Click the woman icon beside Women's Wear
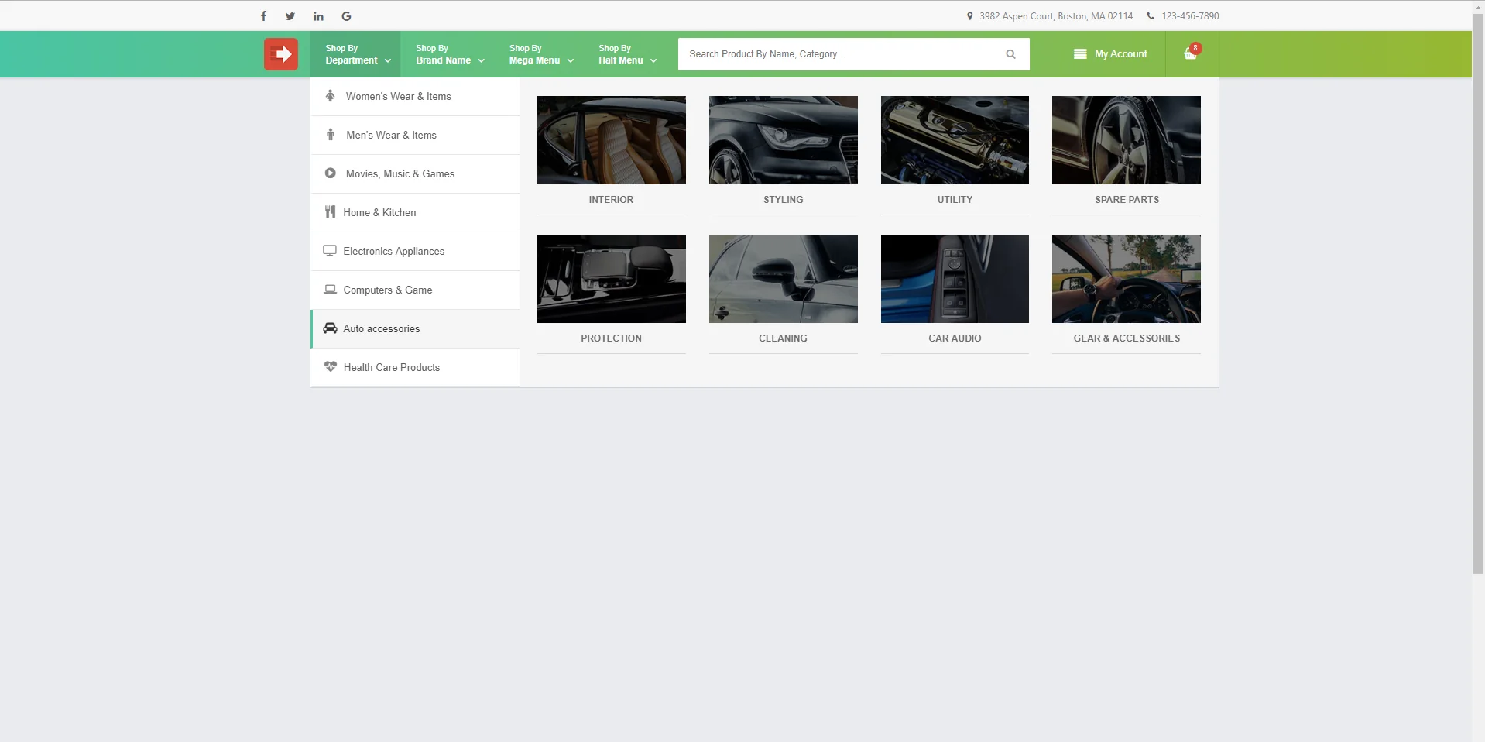Screen dimensions: 1485x742 click(x=330, y=96)
